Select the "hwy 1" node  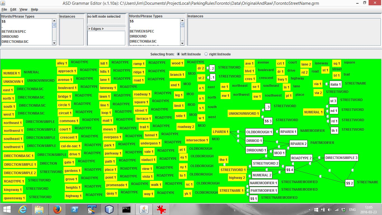282,80
